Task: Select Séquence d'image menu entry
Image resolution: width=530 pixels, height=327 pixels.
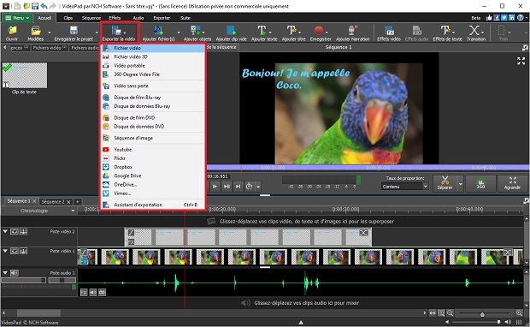Action: coord(153,138)
